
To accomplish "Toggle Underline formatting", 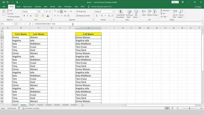I will point(31,16).
